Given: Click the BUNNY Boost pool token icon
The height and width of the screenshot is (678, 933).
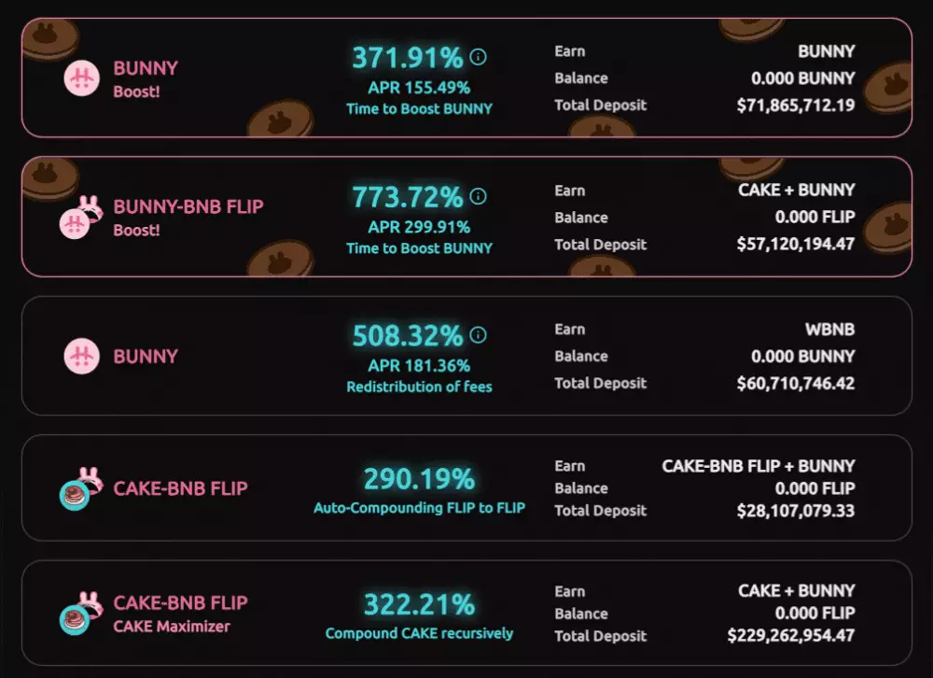Looking at the screenshot, I should click(x=81, y=78).
